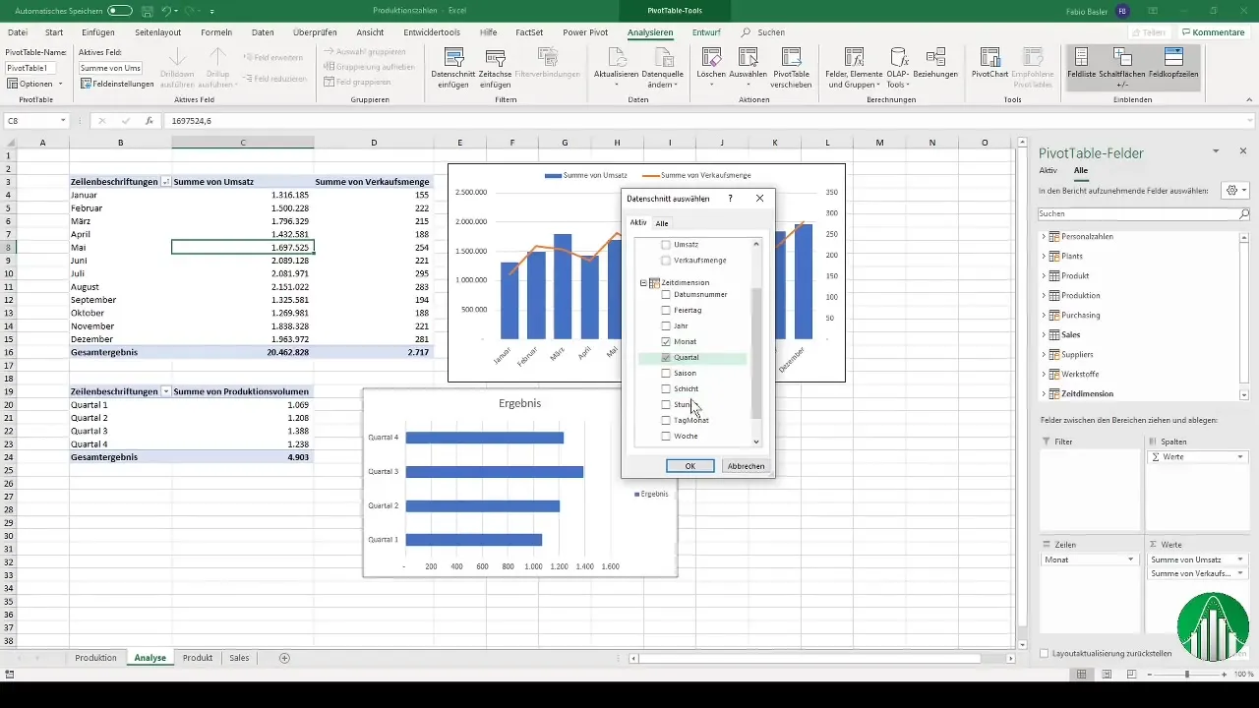Click the Undo icon
The height and width of the screenshot is (708, 1259).
point(168,10)
